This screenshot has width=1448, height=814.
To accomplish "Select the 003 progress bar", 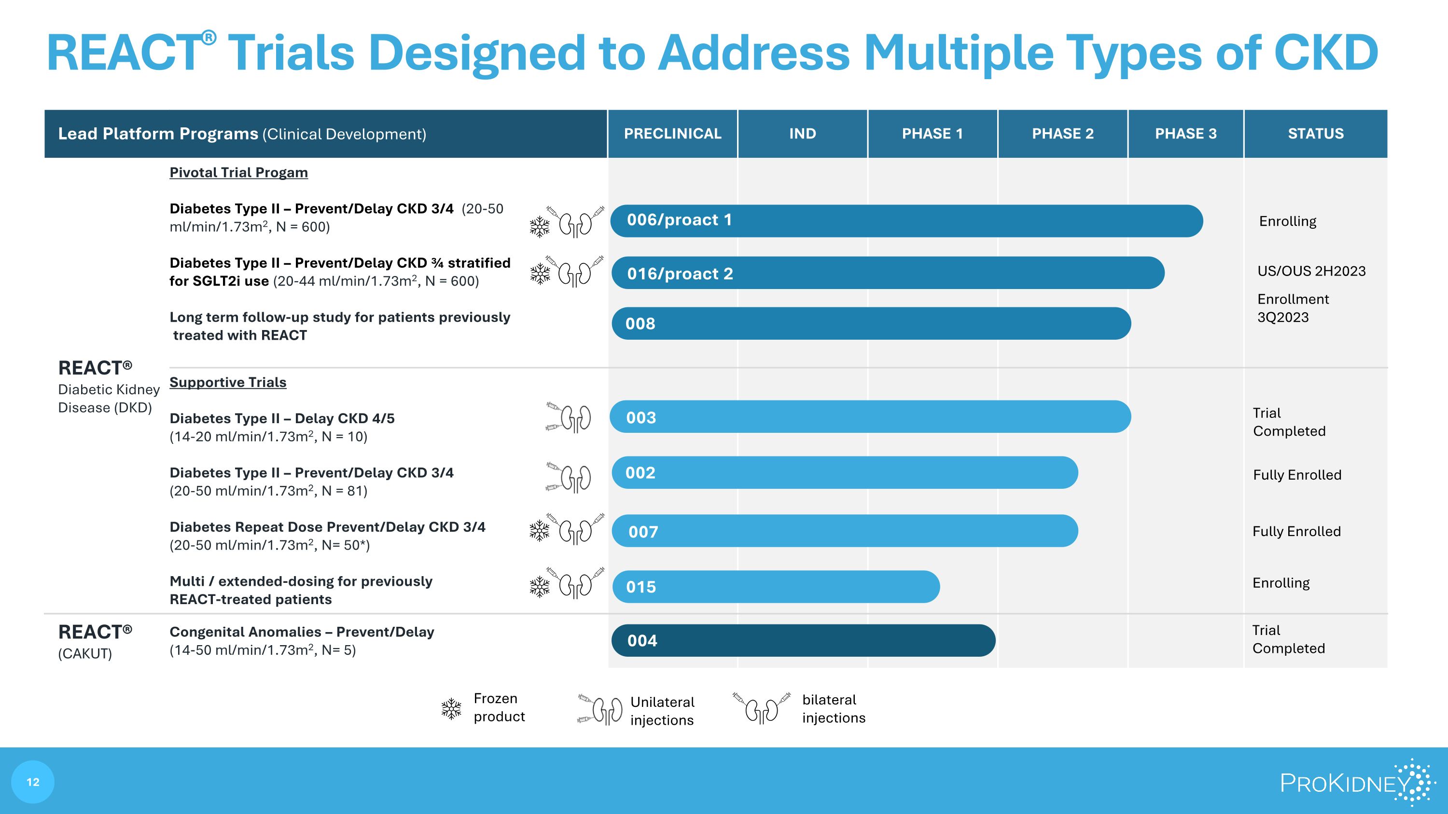I will tap(871, 417).
